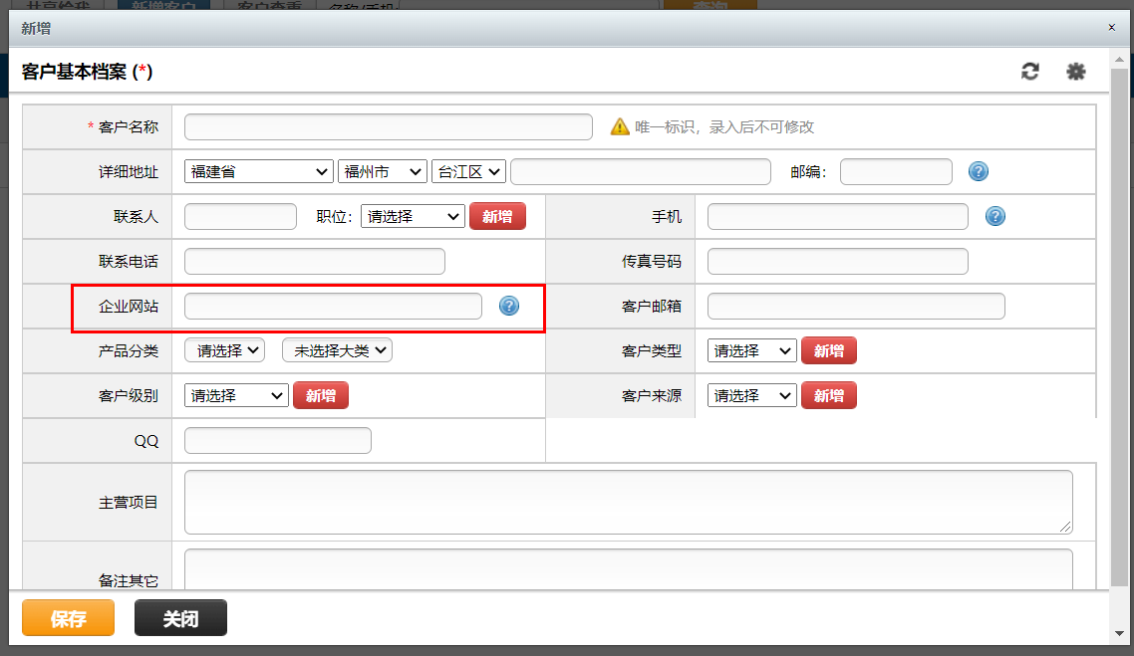Click the 客户名称 input field
Viewport: 1134px width, 656px height.
(x=389, y=126)
